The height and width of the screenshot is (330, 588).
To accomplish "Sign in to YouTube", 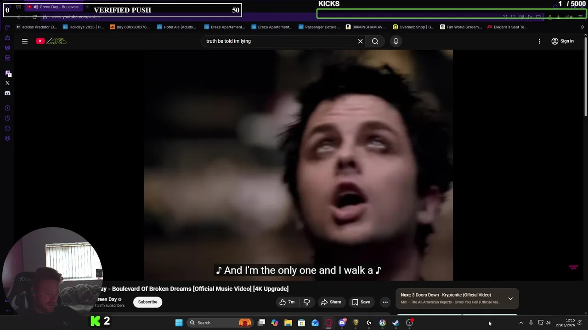I will tap(562, 41).
